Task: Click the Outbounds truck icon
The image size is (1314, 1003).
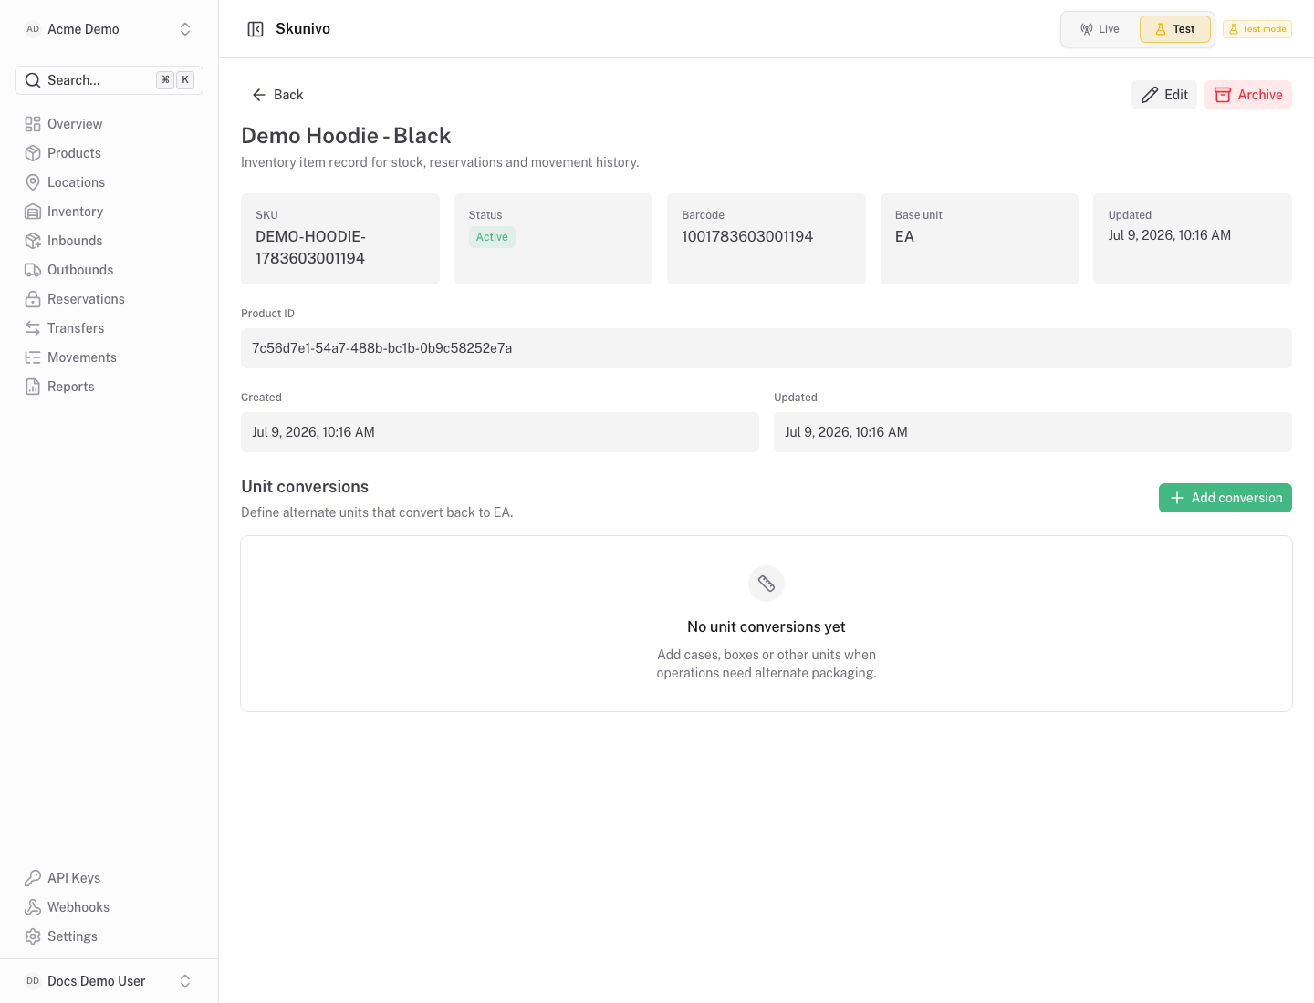Action: pos(33,270)
